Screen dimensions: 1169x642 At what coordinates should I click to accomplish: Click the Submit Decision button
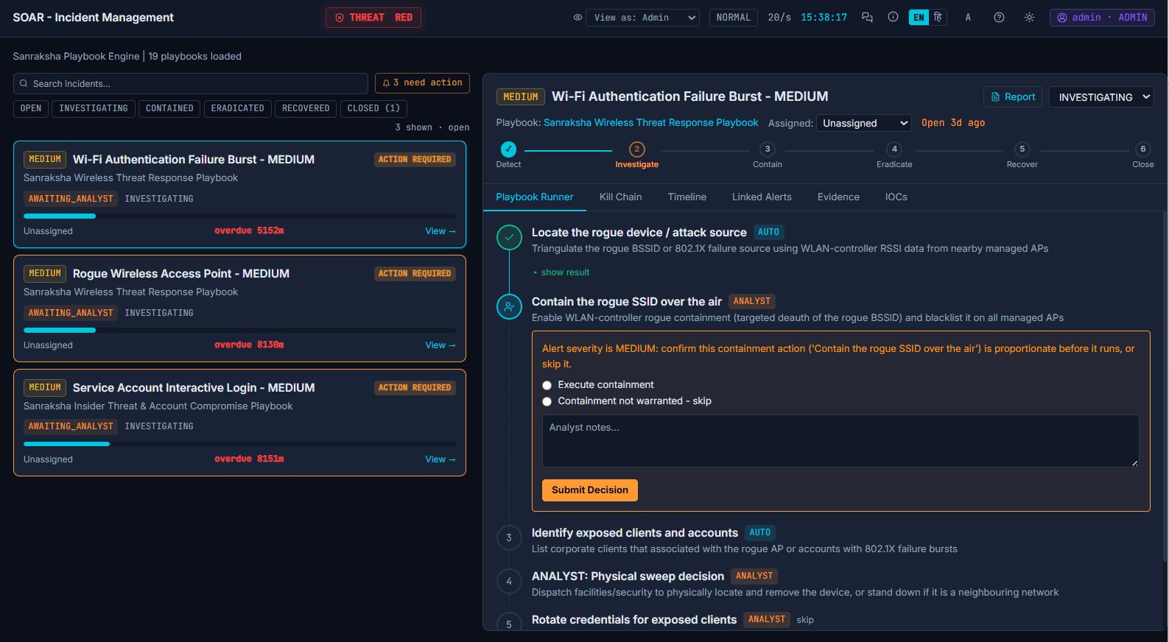[590, 490]
